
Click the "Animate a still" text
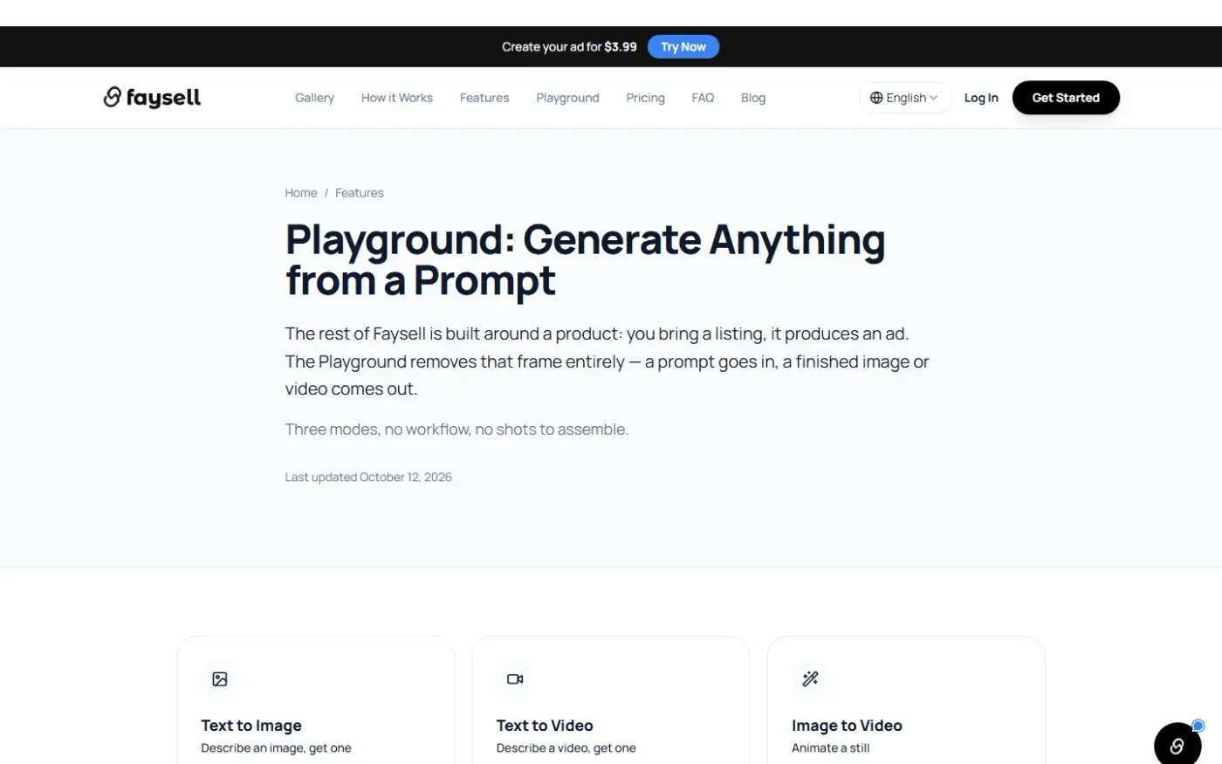(830, 748)
